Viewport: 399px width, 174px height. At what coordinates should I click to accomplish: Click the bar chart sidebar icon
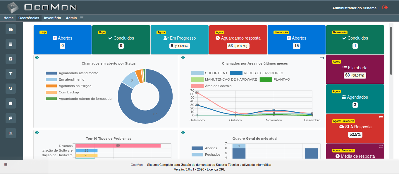pyautogui.click(x=11, y=133)
